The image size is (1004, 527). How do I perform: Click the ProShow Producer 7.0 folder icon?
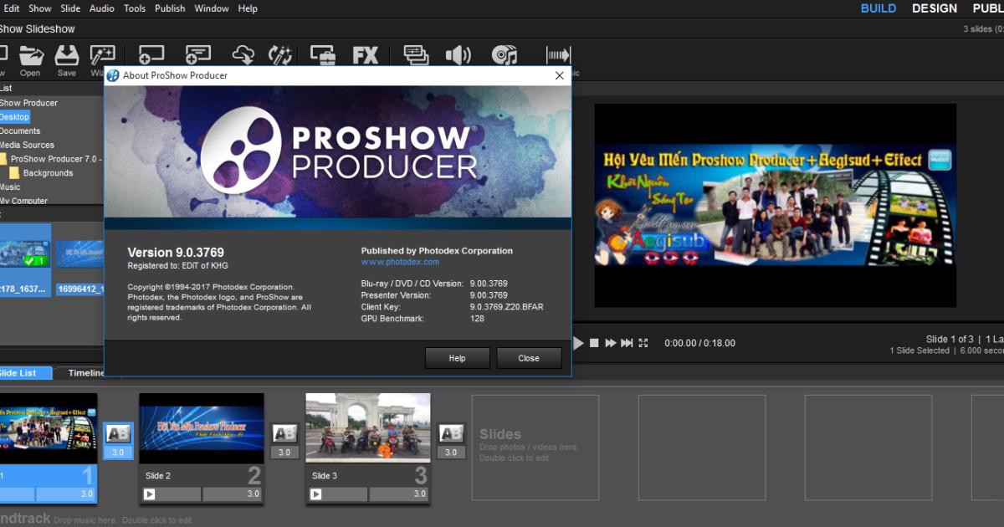[x=3, y=159]
